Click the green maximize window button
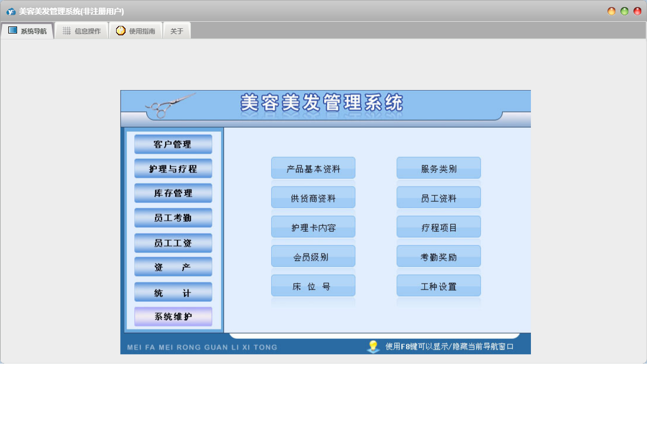 point(624,11)
